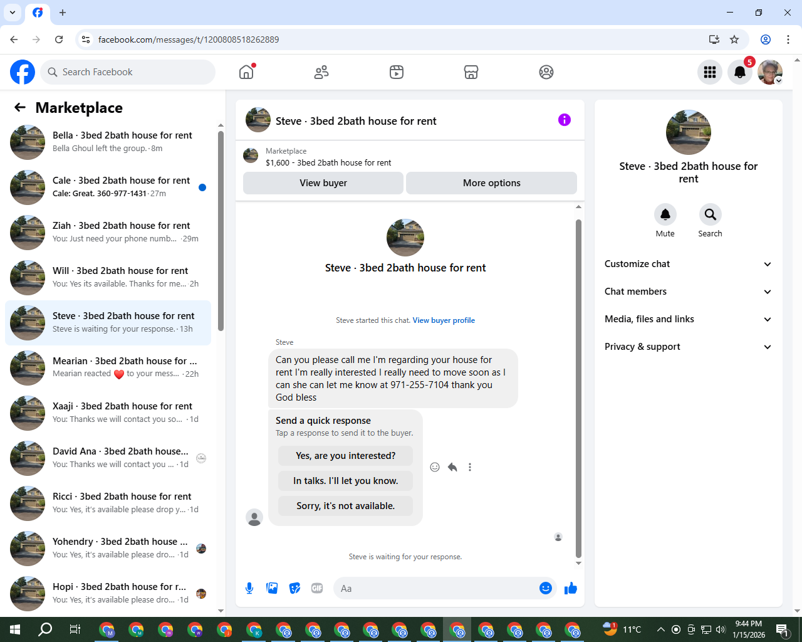Open Yohendry conversation in chat list
The width and height of the screenshot is (802, 642).
pyautogui.click(x=108, y=548)
